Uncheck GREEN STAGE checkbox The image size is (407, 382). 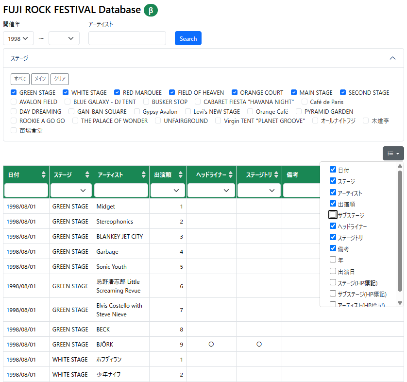coord(14,92)
